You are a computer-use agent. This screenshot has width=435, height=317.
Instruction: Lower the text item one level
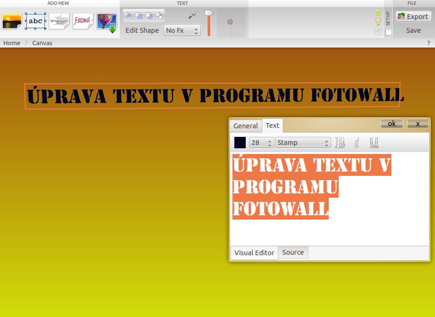[149, 16]
